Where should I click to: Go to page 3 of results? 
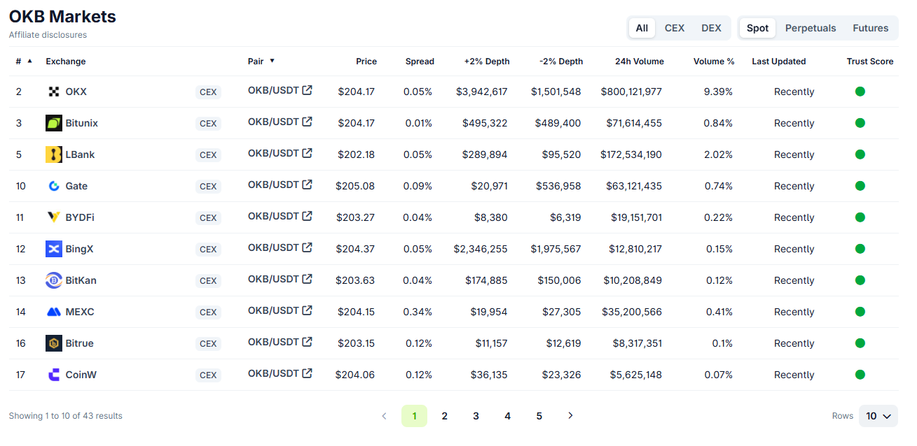476,416
